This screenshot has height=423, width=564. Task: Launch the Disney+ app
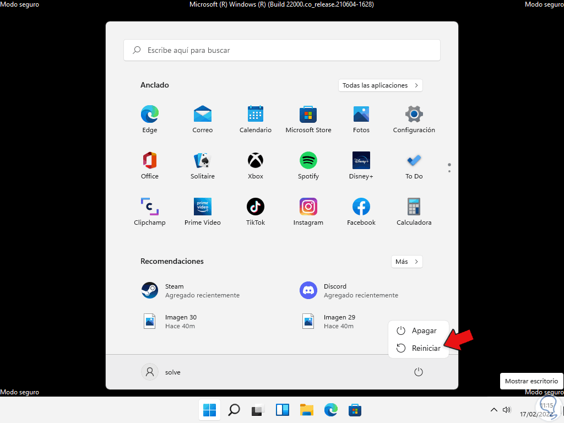(x=361, y=165)
